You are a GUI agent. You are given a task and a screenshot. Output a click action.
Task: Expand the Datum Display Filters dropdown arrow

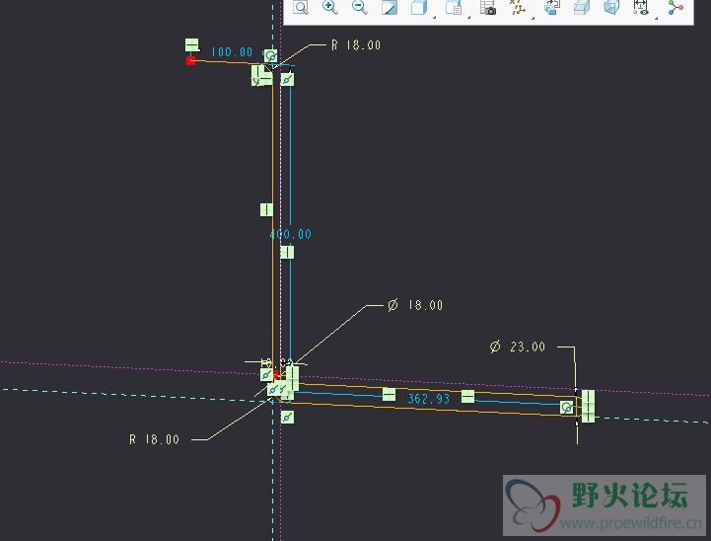click(x=533, y=18)
